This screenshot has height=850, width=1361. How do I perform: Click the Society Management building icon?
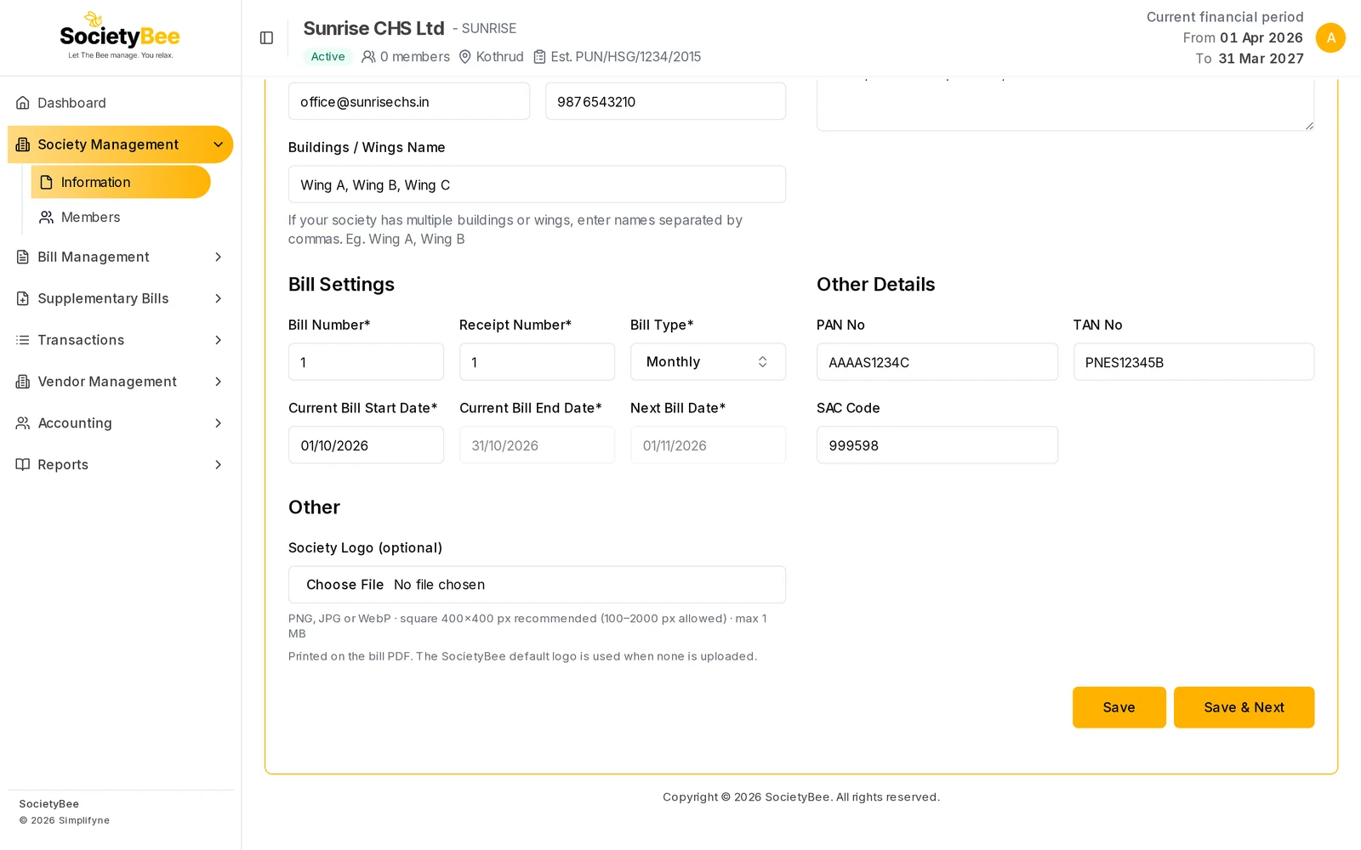[23, 144]
